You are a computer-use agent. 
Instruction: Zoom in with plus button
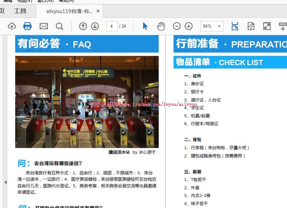coord(189,26)
